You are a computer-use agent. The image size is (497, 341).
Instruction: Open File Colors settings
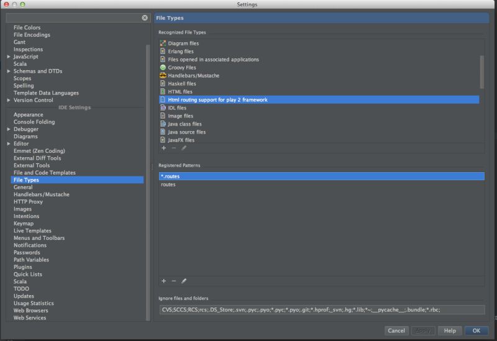point(27,27)
